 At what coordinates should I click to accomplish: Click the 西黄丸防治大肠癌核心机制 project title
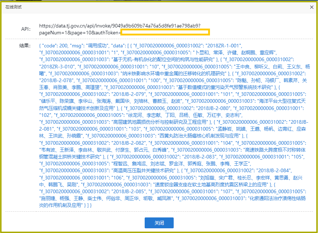point(199,136)
